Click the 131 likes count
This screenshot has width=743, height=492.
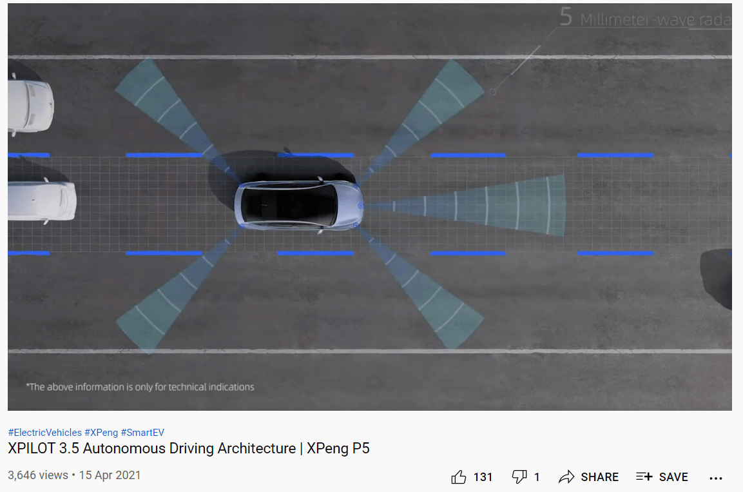pos(483,477)
